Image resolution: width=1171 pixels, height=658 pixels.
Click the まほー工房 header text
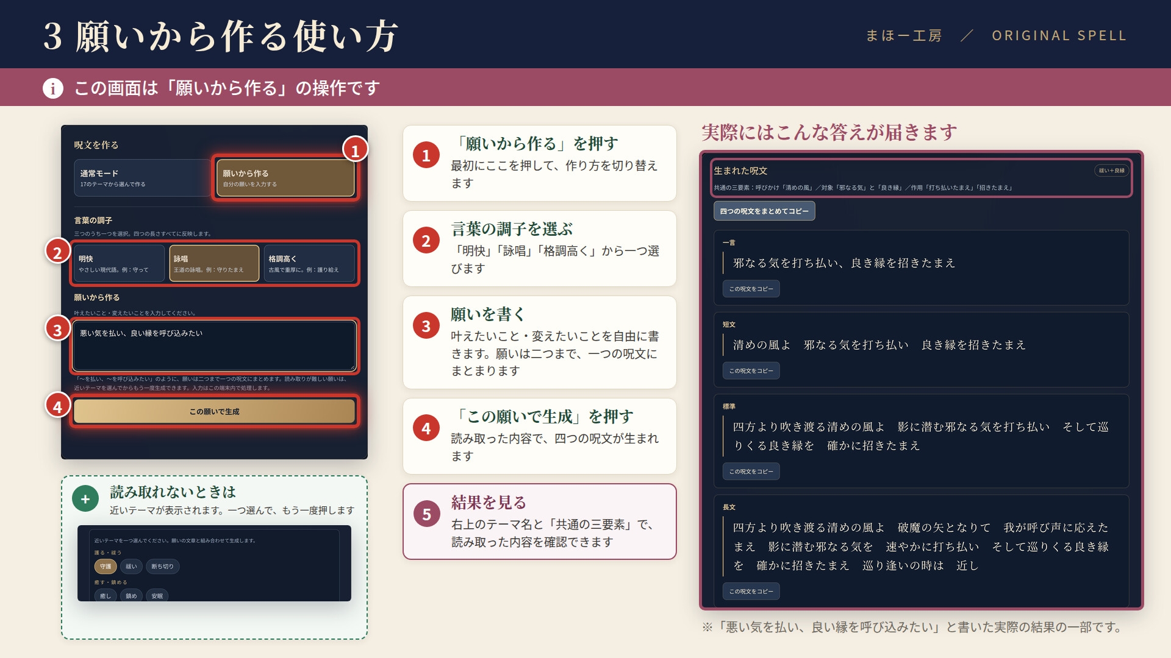pos(904,35)
